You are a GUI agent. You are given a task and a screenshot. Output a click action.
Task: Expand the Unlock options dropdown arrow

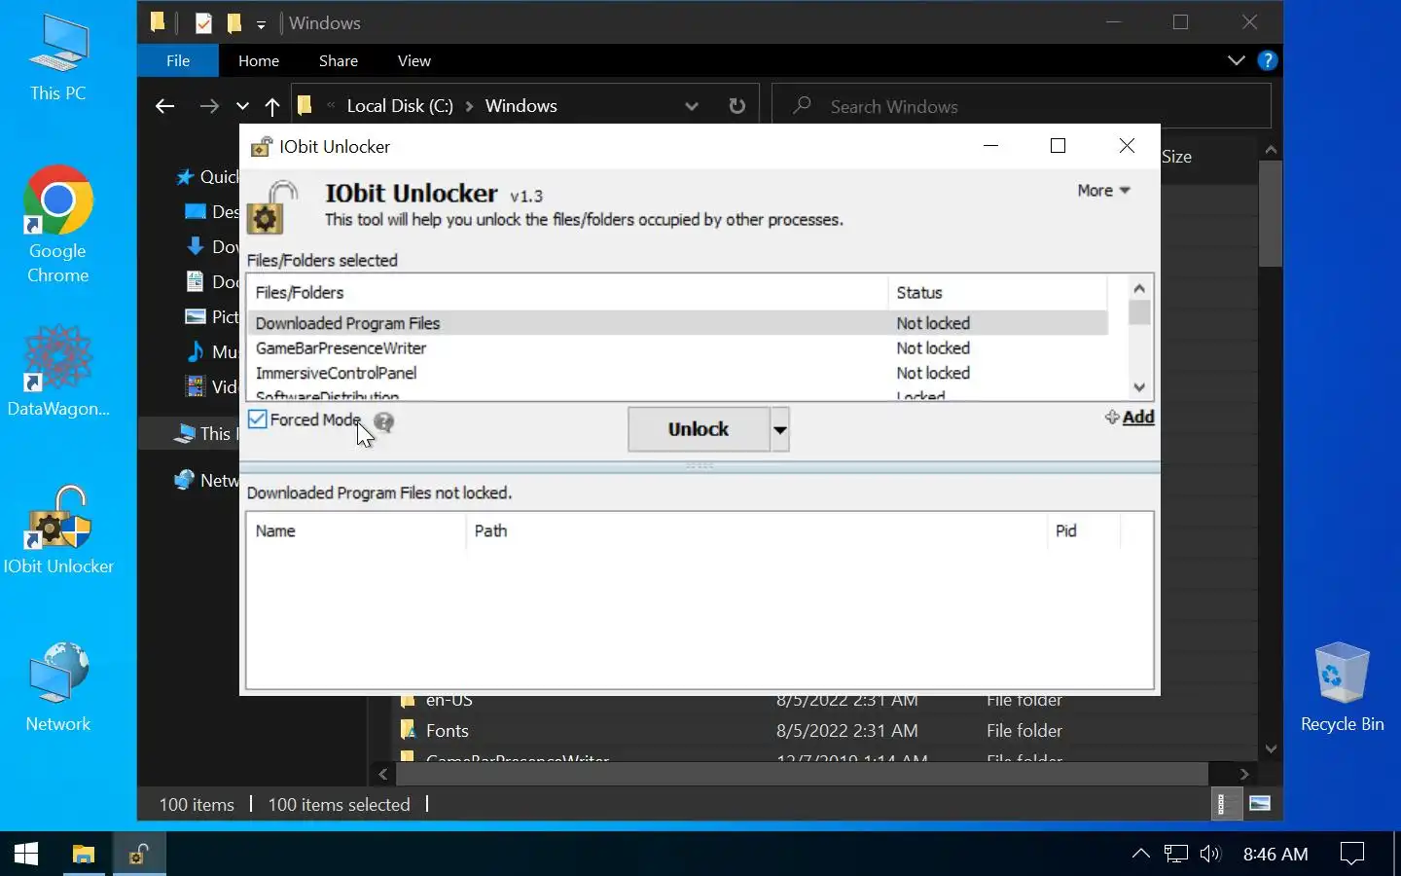[780, 429]
